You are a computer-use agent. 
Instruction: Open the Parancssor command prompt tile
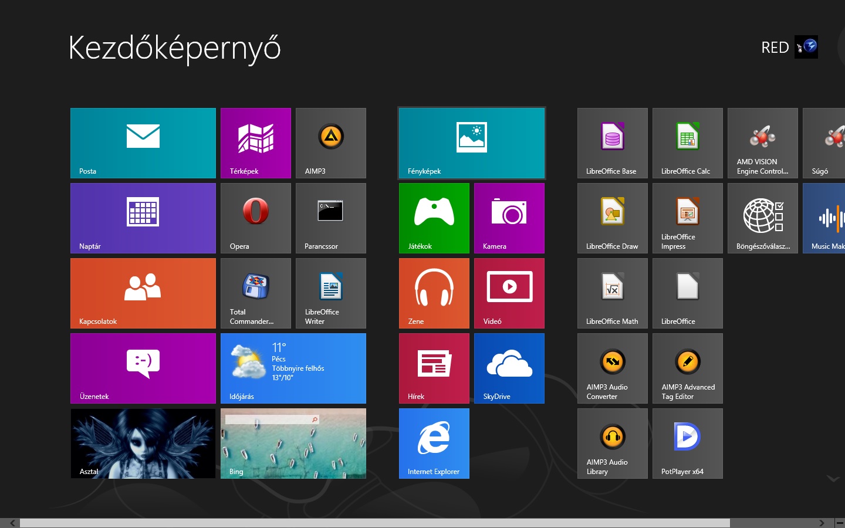pos(331,218)
